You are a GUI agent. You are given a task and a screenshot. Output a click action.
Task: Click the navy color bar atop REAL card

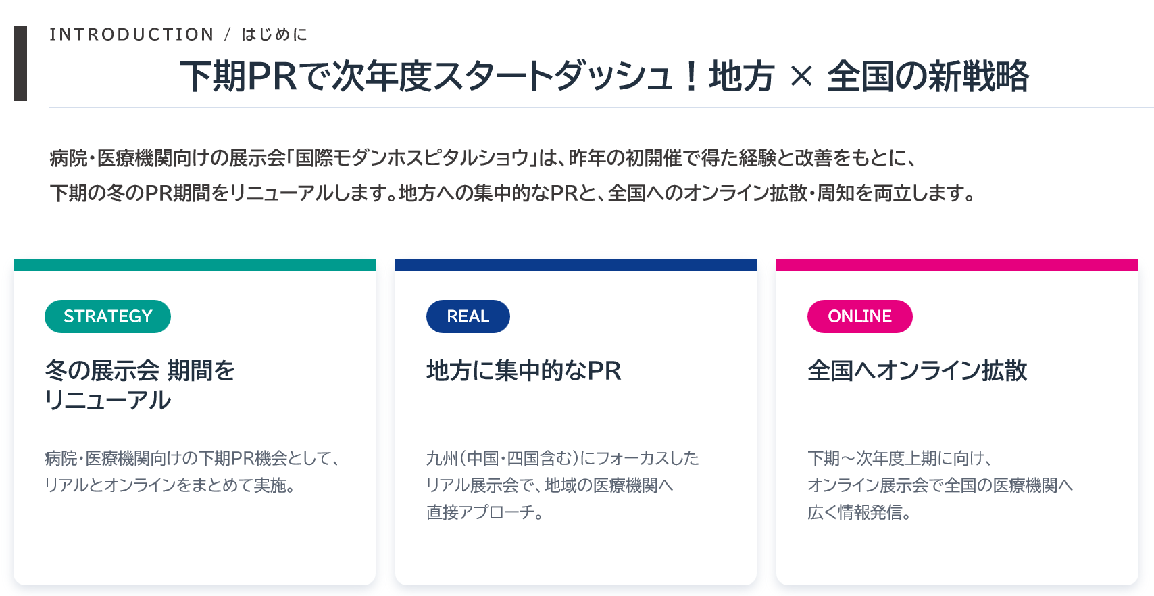click(x=576, y=265)
